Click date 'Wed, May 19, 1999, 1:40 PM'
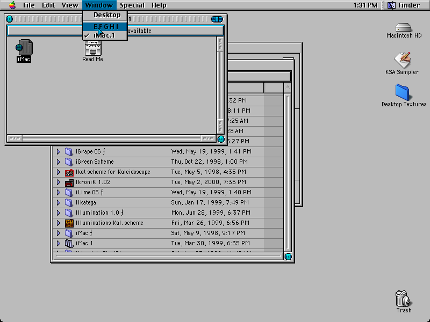Screen dimensions: 430x322 tap(211, 192)
